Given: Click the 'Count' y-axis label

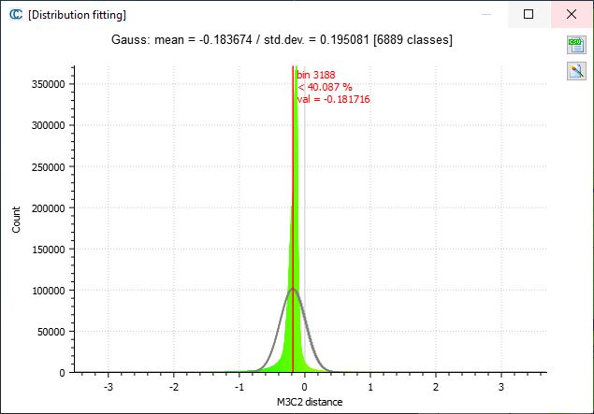Looking at the screenshot, I should click(x=16, y=221).
